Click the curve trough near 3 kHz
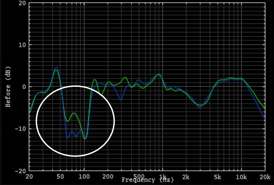The height and width of the screenshot is (185, 274). (x=200, y=107)
